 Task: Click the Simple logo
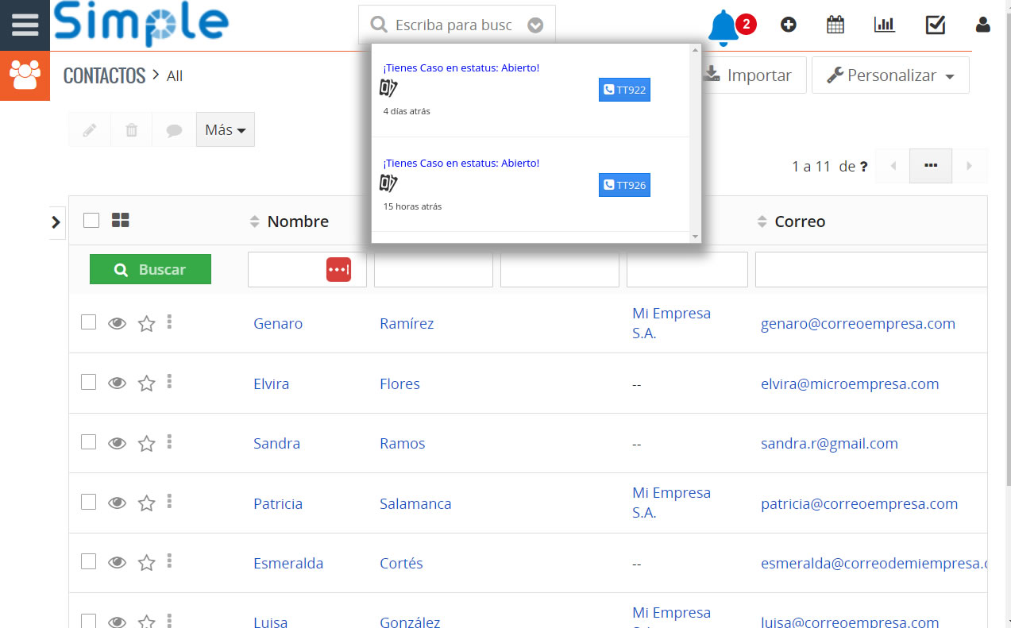coord(141,24)
